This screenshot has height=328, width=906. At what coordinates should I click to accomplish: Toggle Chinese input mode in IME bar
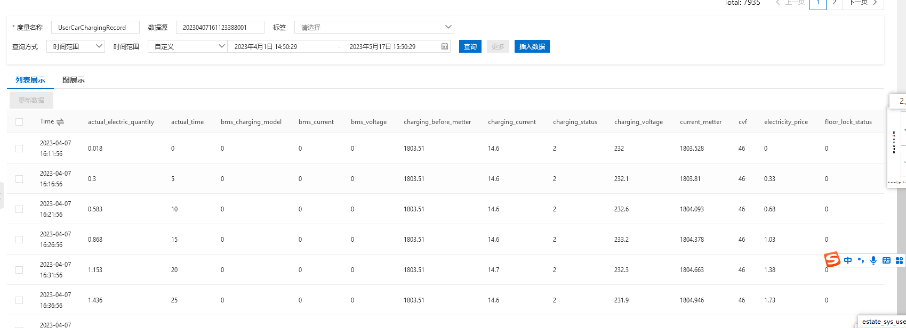coord(848,260)
